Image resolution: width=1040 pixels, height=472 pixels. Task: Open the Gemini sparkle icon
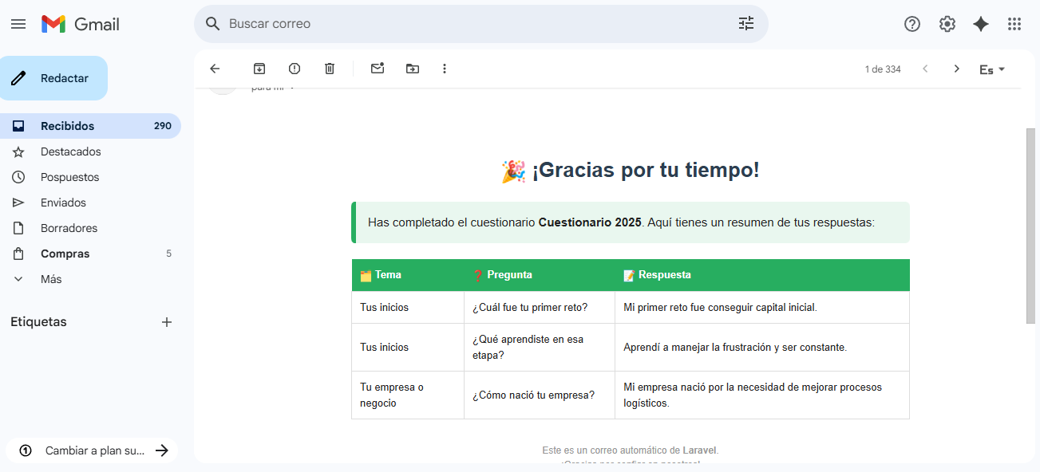pos(981,24)
